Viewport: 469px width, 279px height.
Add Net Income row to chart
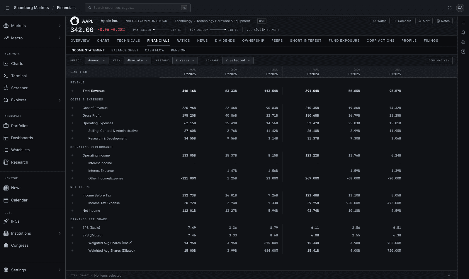[72, 211]
